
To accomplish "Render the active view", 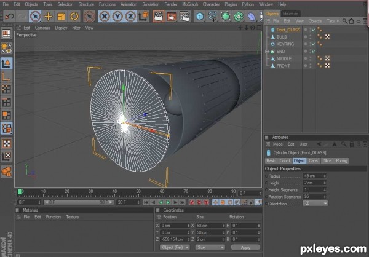I will pos(159,17).
